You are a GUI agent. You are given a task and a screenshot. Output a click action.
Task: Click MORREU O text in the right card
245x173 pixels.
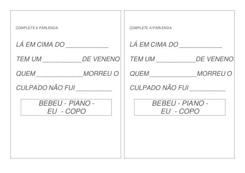pos(214,73)
